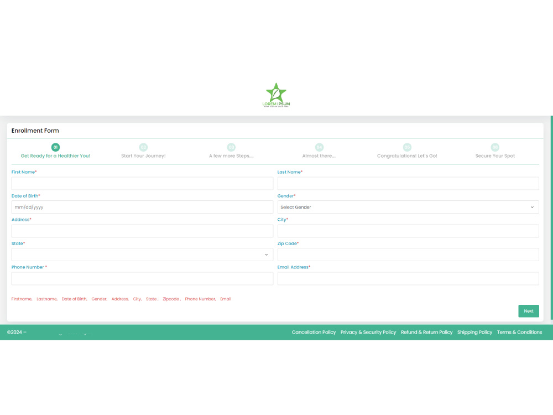
Task: Open the Terms & Conditions link
Action: [519, 332]
